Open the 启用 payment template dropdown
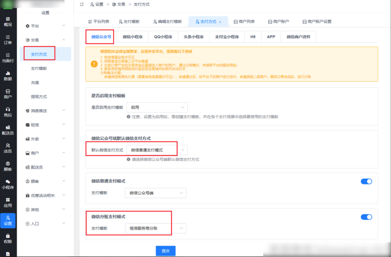 (157, 107)
